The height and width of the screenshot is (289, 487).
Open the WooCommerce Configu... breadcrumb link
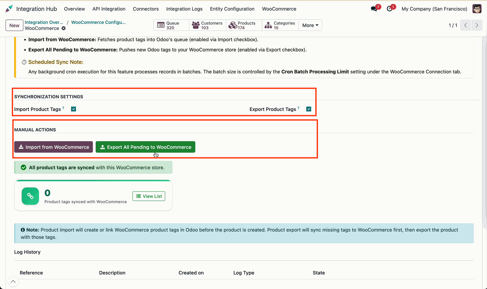tap(98, 22)
